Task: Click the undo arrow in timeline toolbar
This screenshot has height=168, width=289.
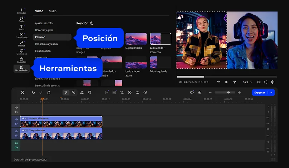Action: [33, 93]
